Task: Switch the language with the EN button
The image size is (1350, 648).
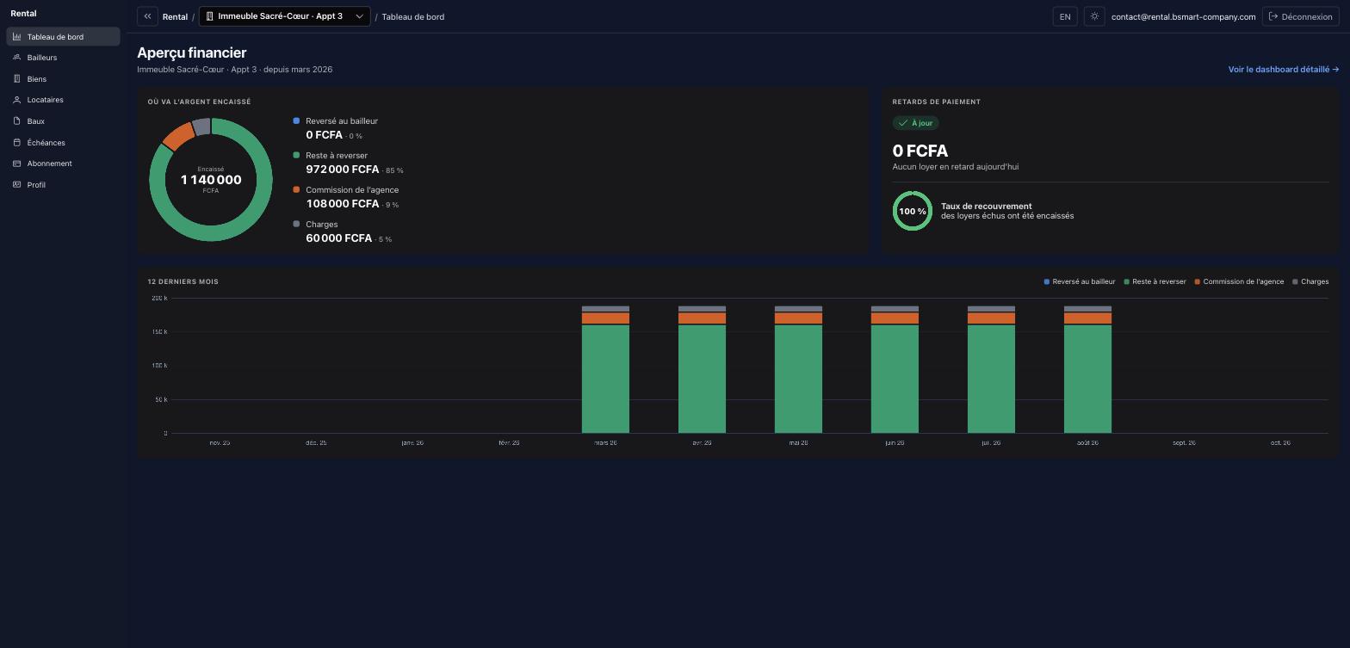Action: pos(1065,16)
